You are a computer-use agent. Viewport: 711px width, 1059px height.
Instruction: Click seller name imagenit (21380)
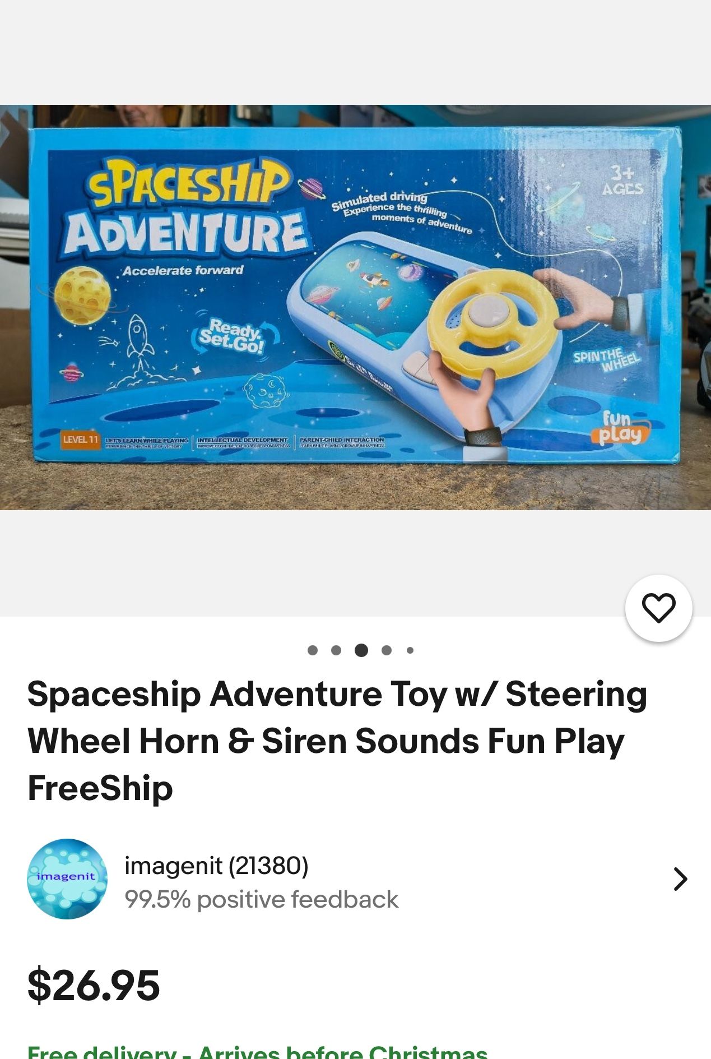(x=216, y=866)
